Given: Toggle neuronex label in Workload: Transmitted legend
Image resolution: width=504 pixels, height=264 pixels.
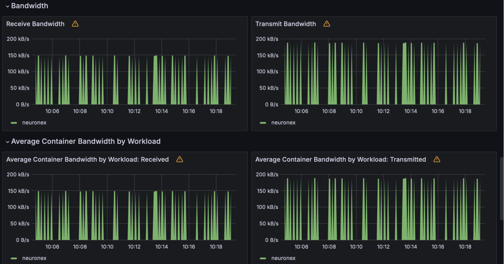Looking at the screenshot, I should pos(283,258).
